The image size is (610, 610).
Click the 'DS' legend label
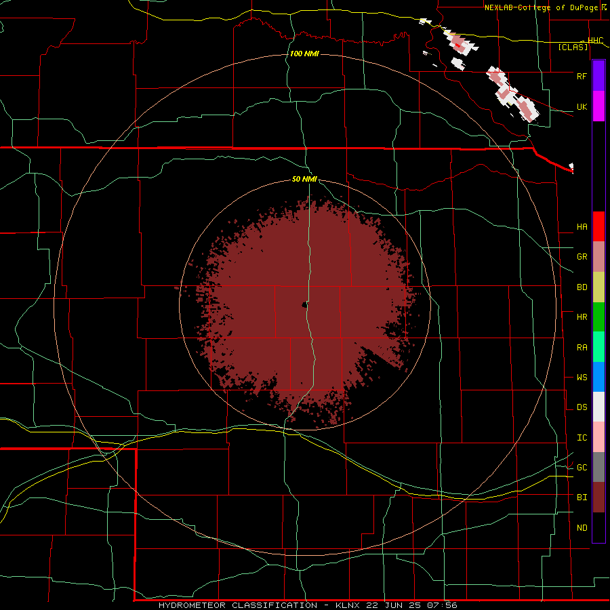click(x=582, y=407)
